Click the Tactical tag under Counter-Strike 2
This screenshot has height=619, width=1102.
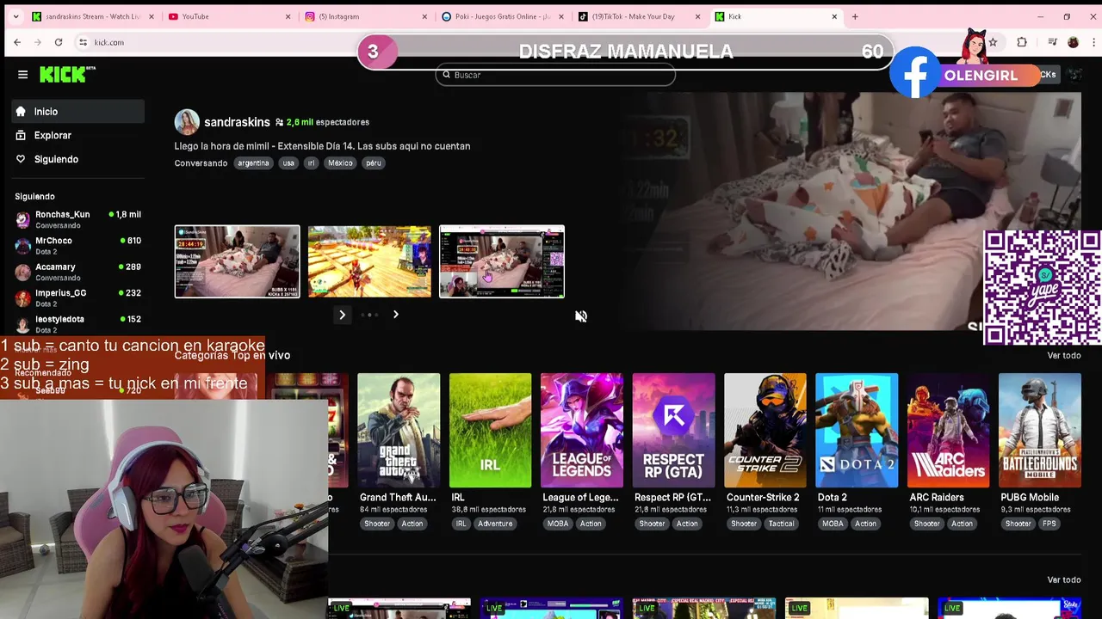coord(781,524)
